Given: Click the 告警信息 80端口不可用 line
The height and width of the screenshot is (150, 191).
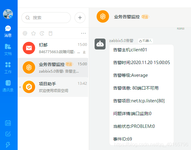Looking at the screenshot, I should click(136, 88).
